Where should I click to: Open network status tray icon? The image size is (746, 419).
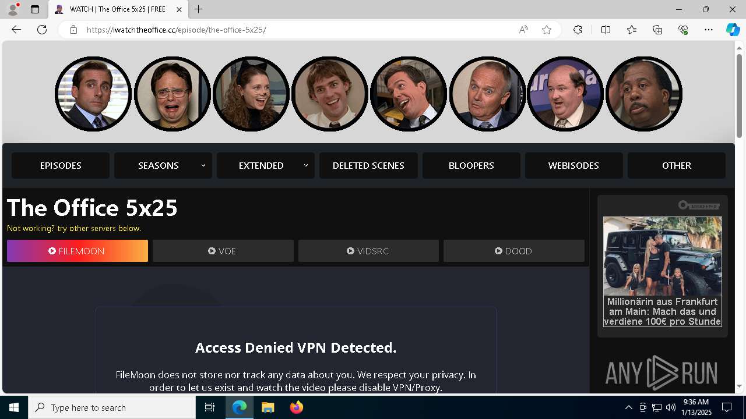[x=657, y=407]
